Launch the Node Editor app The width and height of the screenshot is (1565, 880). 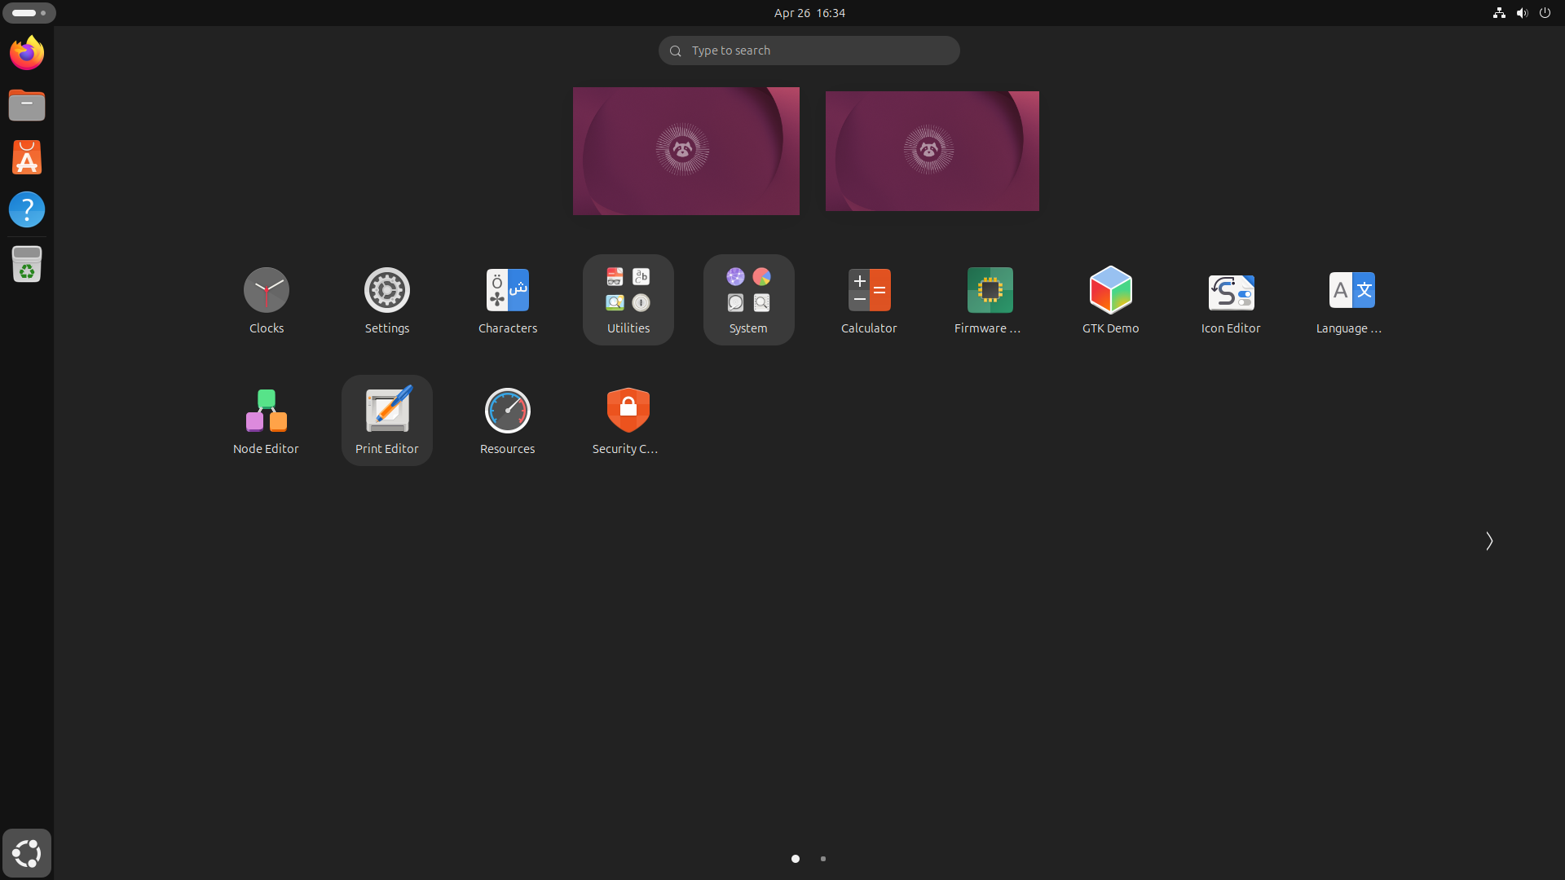coord(267,420)
